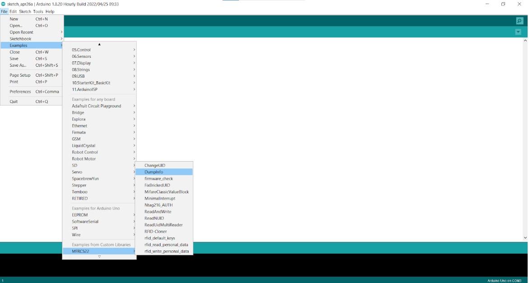Open the ChangeUID example

tap(164, 166)
